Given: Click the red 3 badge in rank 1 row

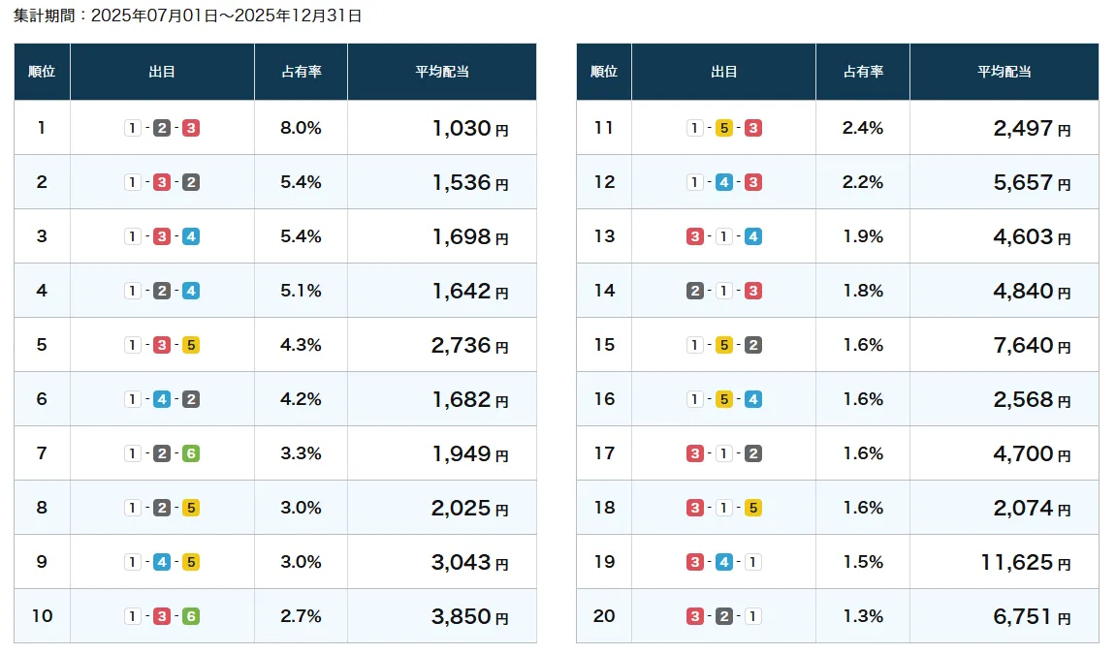Looking at the screenshot, I should point(191,128).
